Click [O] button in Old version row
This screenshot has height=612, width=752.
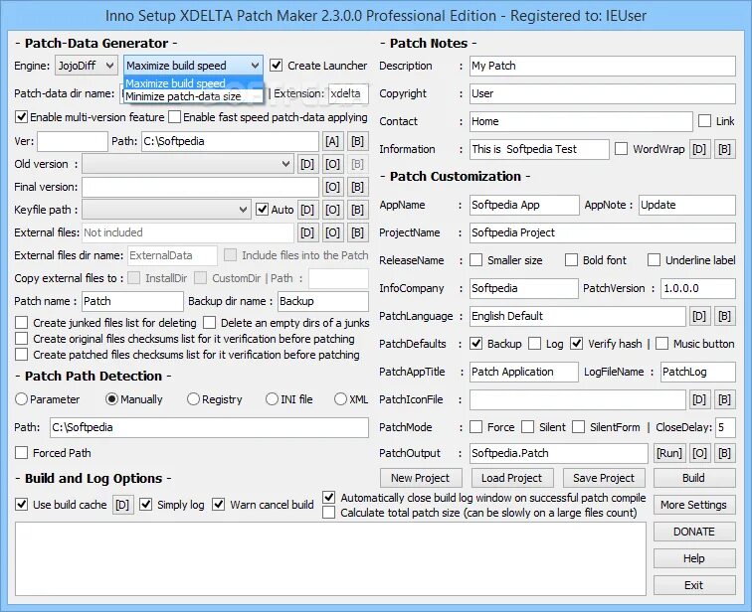pyautogui.click(x=332, y=164)
